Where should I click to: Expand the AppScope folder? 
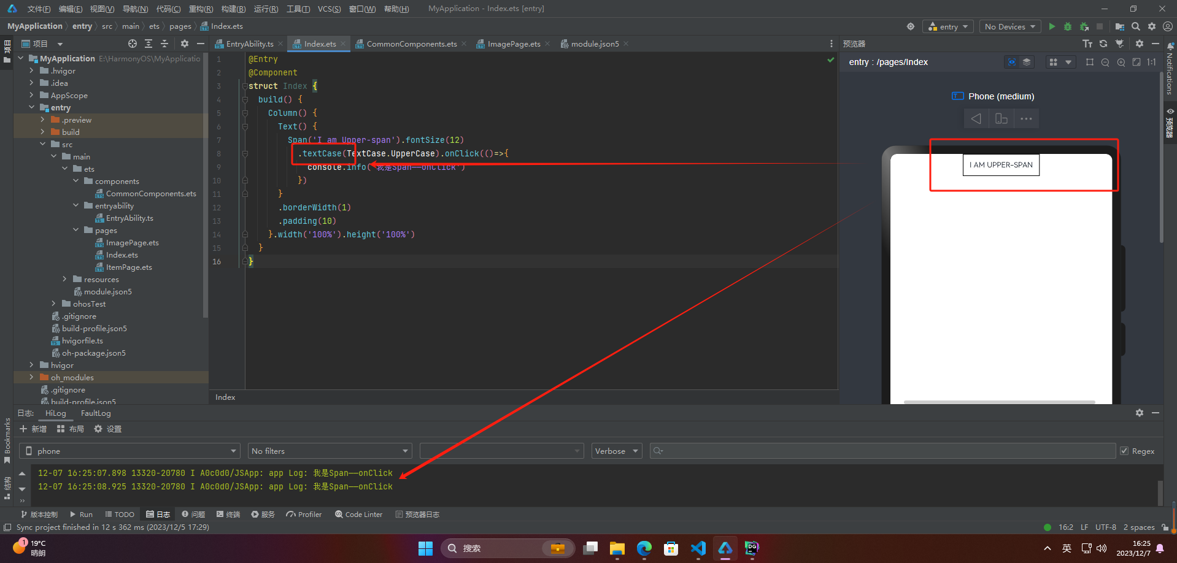point(31,95)
